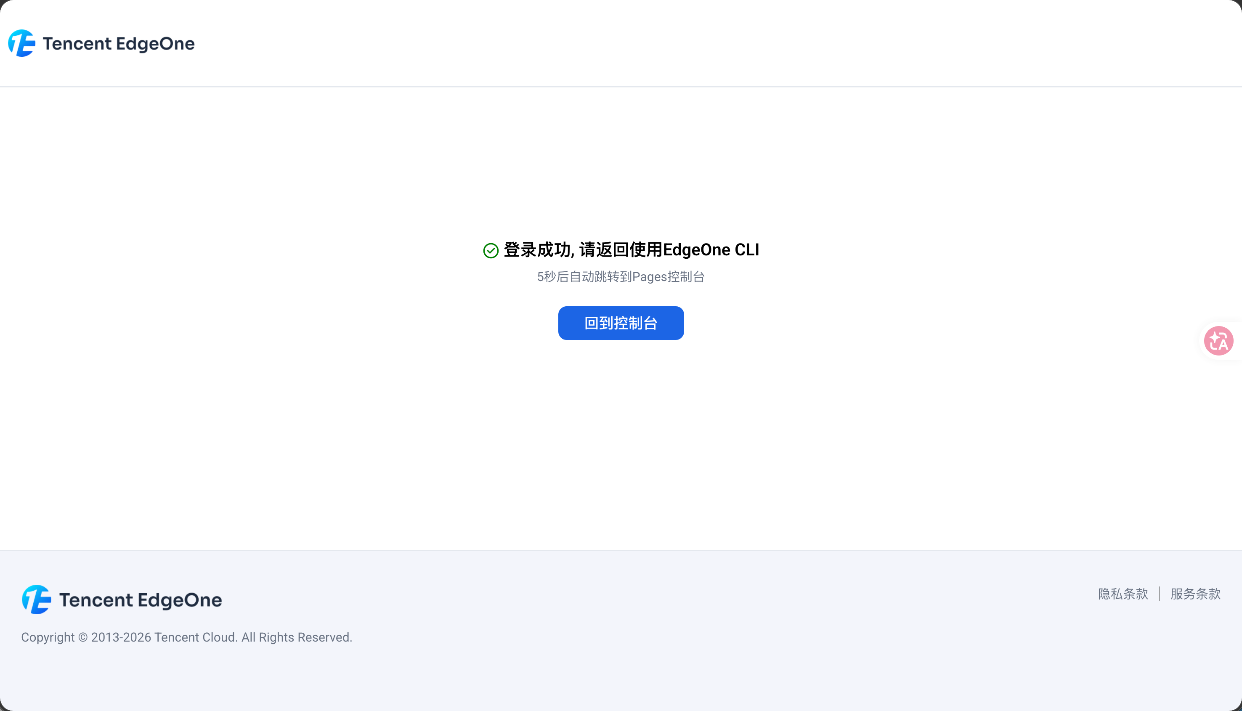1242x711 pixels.
Task: Click the footer Tencent EdgeOne logo
Action: pos(122,600)
